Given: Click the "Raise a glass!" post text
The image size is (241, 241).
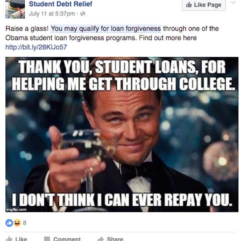Looking at the screenshot, I should [27, 29].
